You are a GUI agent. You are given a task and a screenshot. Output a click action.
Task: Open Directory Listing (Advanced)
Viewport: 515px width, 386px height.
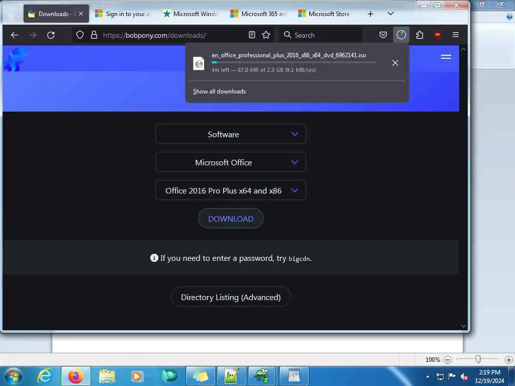point(230,297)
